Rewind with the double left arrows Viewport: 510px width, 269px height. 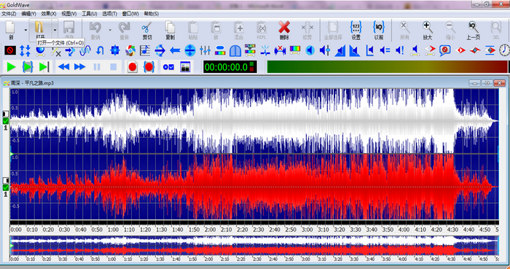pyautogui.click(x=64, y=67)
